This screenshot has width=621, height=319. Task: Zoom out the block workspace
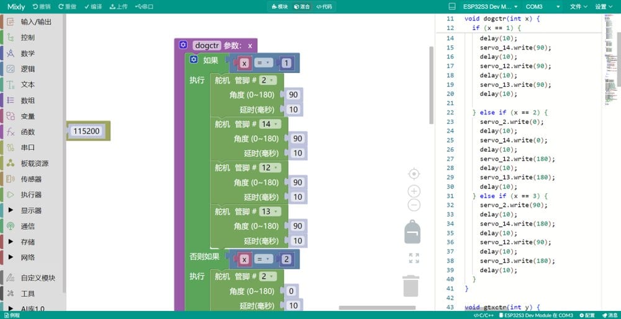(x=414, y=205)
